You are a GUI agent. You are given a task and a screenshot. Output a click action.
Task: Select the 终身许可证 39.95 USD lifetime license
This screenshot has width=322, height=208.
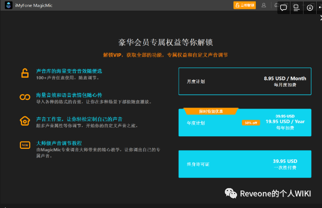(x=245, y=164)
